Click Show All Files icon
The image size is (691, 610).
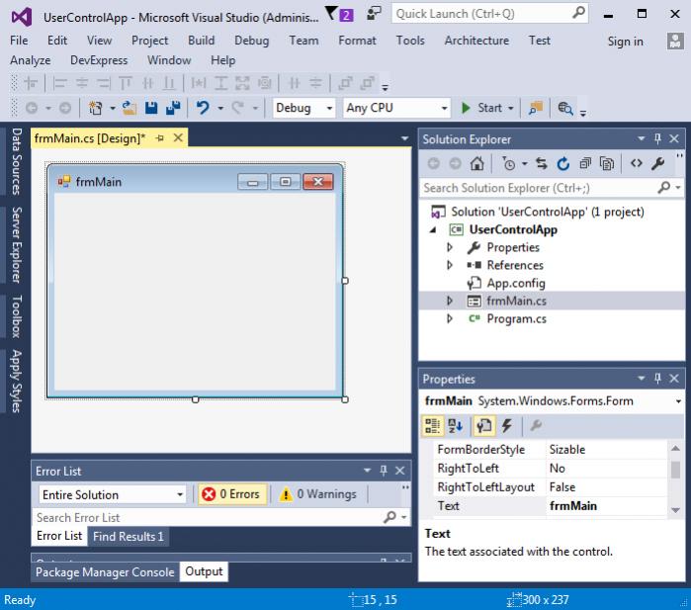[x=607, y=163]
